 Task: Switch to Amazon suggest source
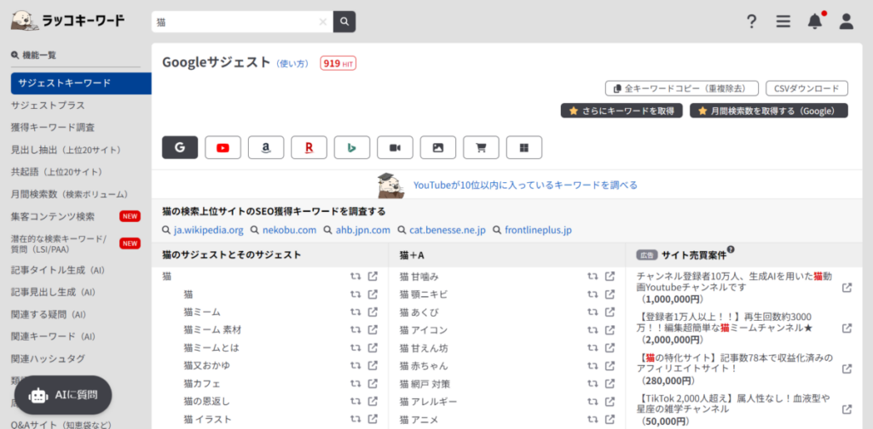coord(266,147)
